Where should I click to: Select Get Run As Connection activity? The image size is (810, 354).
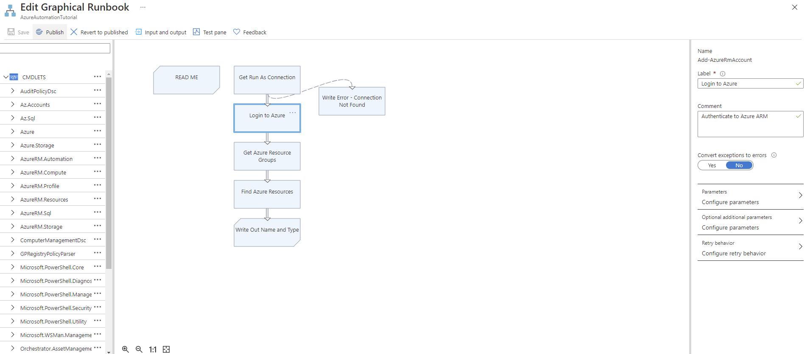267,80
